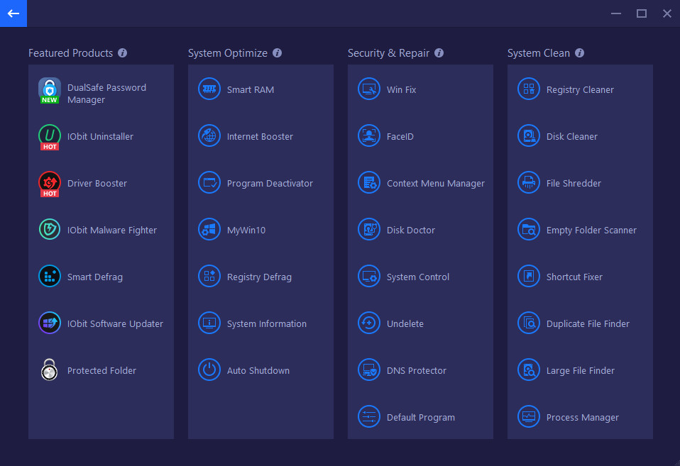Open Context Menu Manager icon

pos(368,182)
